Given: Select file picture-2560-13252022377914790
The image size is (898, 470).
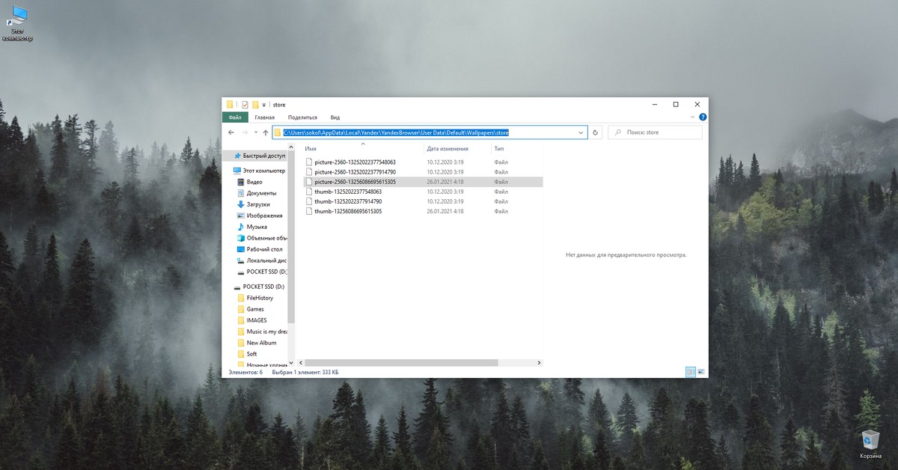Looking at the screenshot, I should tap(355, 171).
